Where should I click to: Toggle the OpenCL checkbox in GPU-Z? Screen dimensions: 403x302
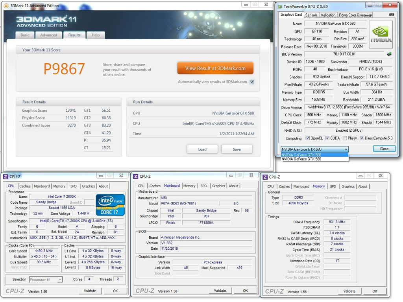(307, 138)
